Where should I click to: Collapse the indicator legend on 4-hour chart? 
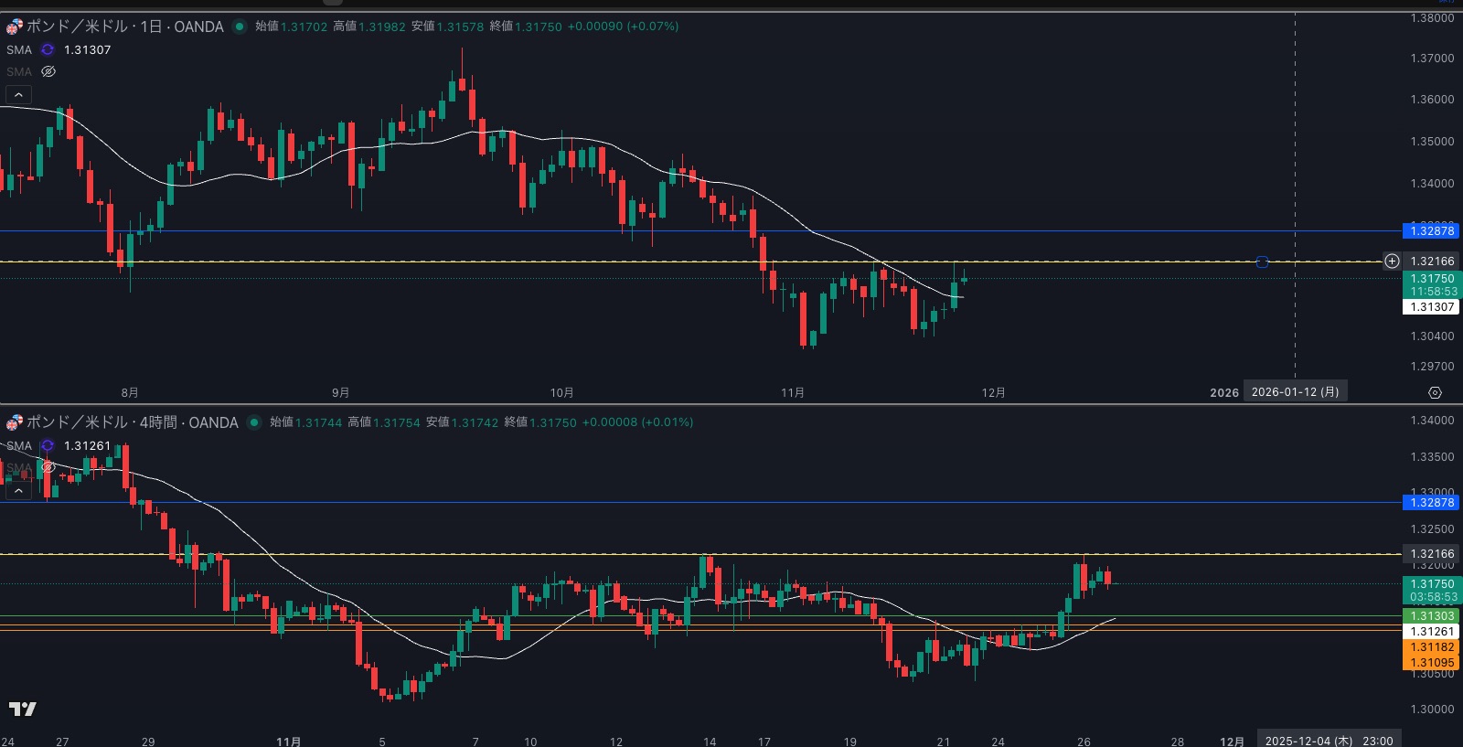[x=18, y=491]
